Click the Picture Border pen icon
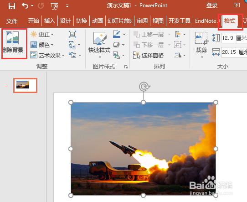This screenshot has height=202, width=247. (117, 34)
